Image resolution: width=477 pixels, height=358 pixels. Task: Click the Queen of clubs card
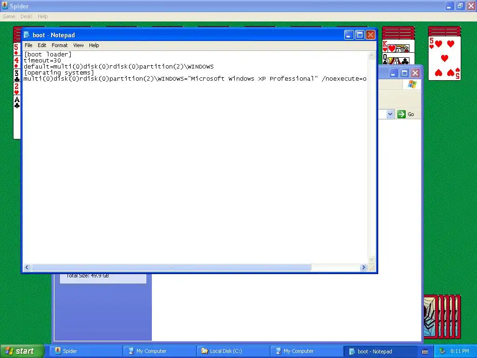click(x=398, y=59)
